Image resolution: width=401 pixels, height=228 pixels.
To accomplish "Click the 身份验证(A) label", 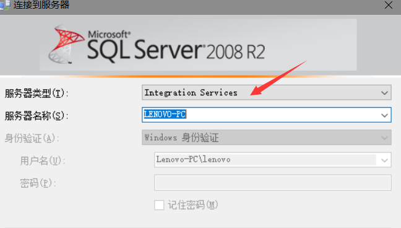I will [32, 138].
